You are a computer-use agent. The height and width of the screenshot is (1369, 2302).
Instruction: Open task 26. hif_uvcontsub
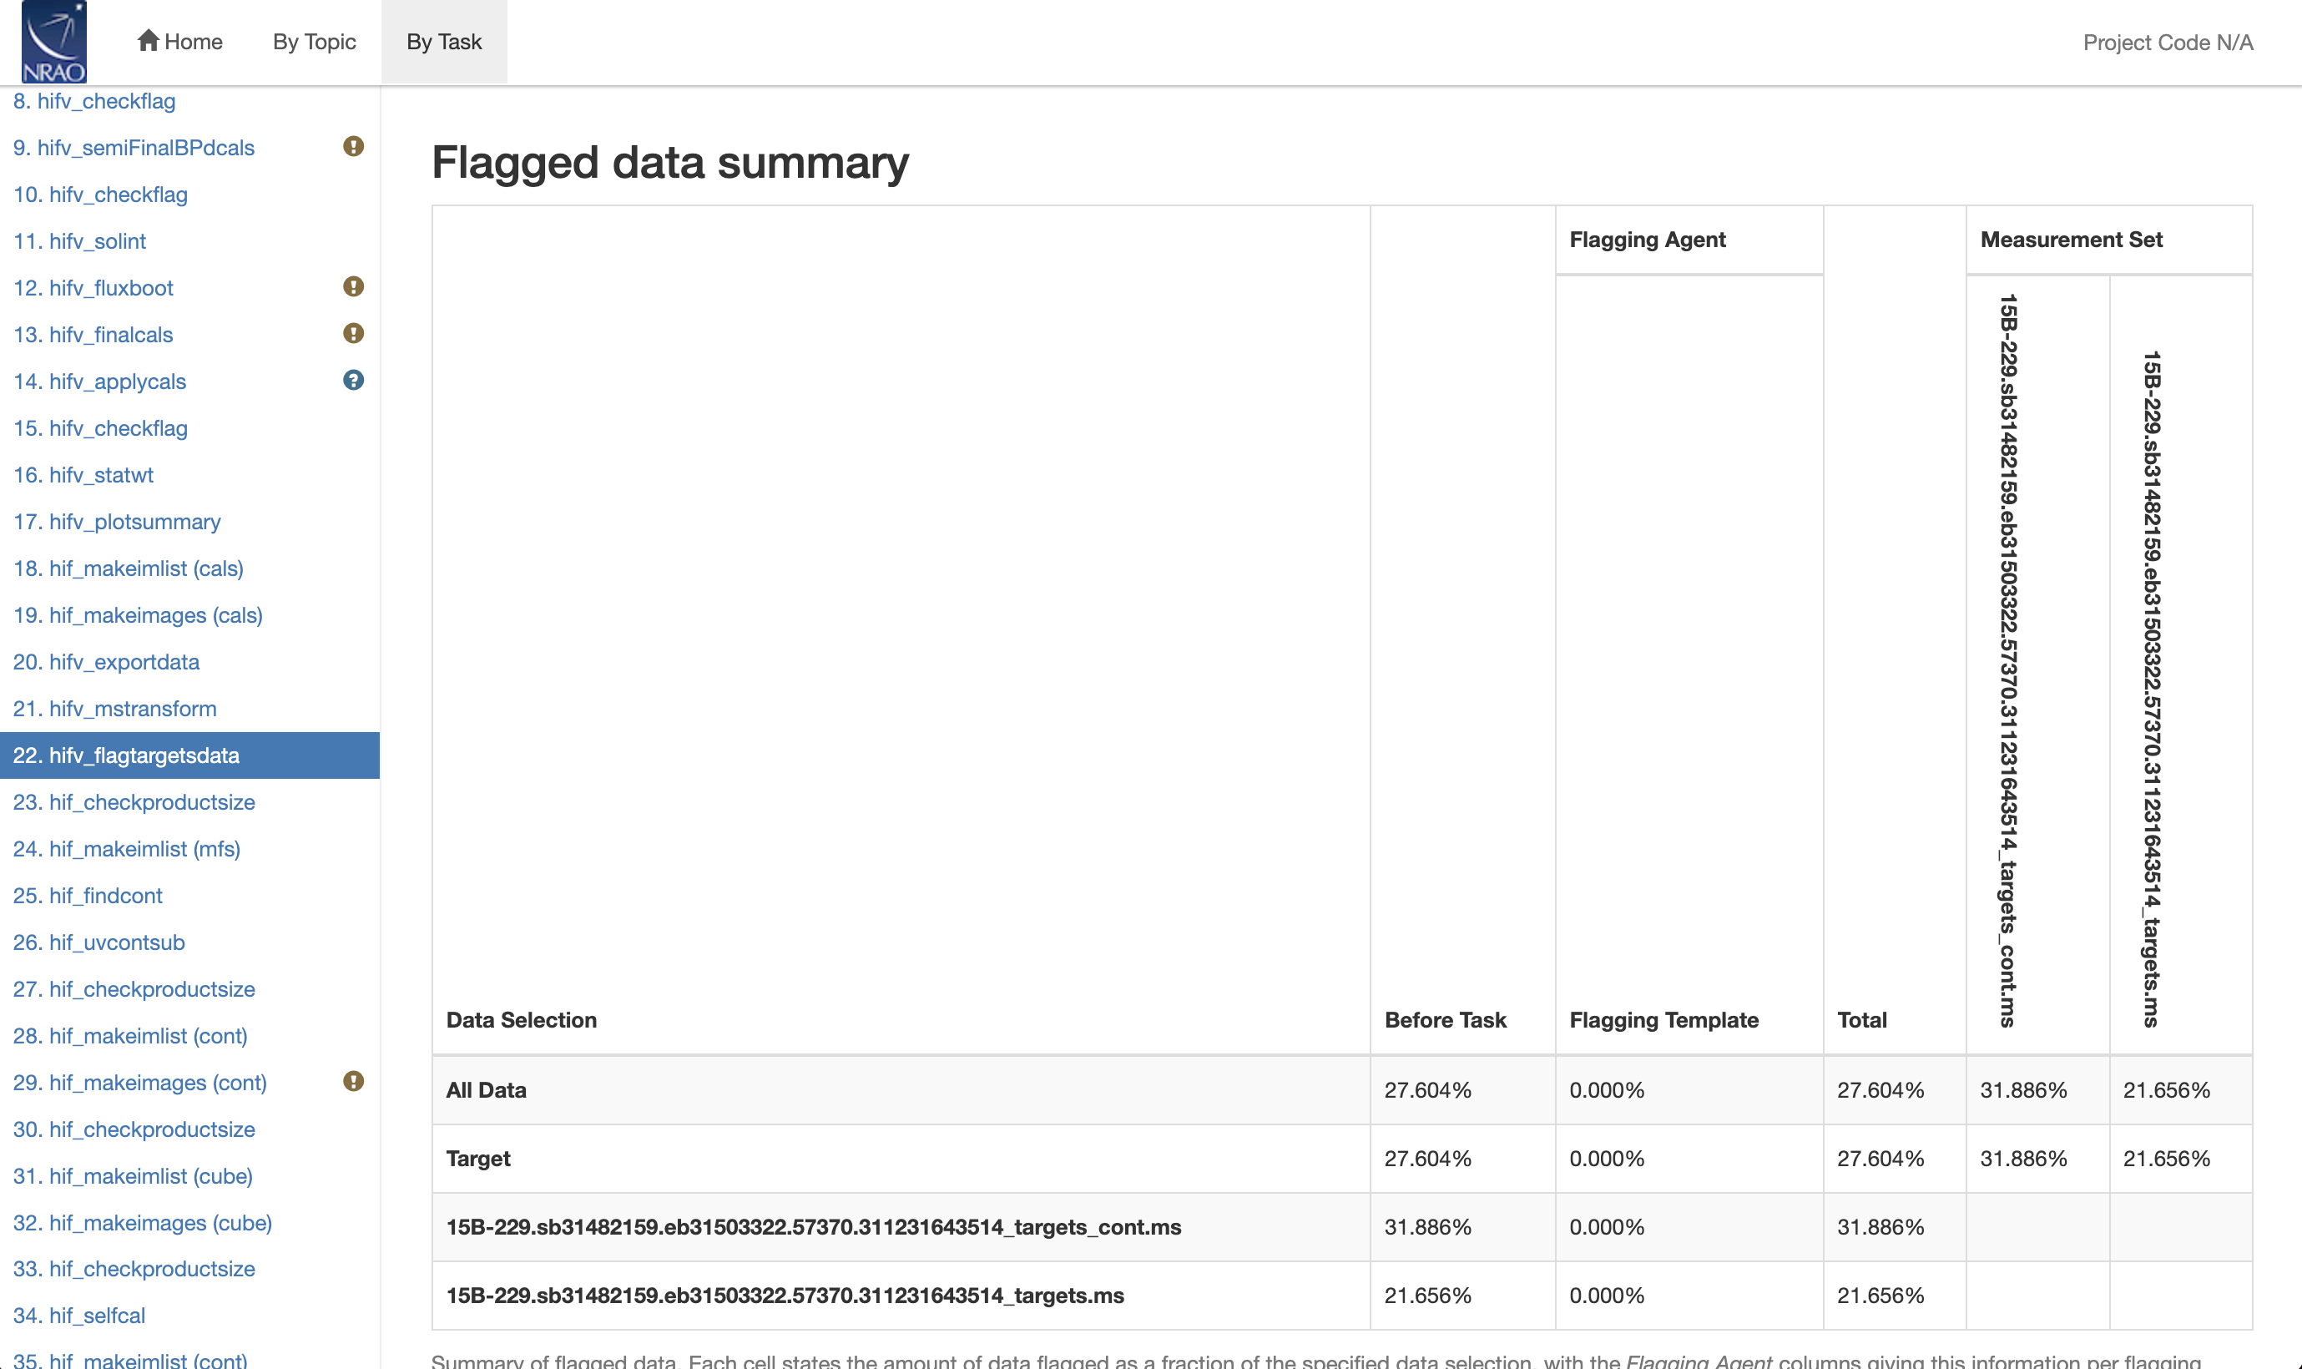coord(98,942)
